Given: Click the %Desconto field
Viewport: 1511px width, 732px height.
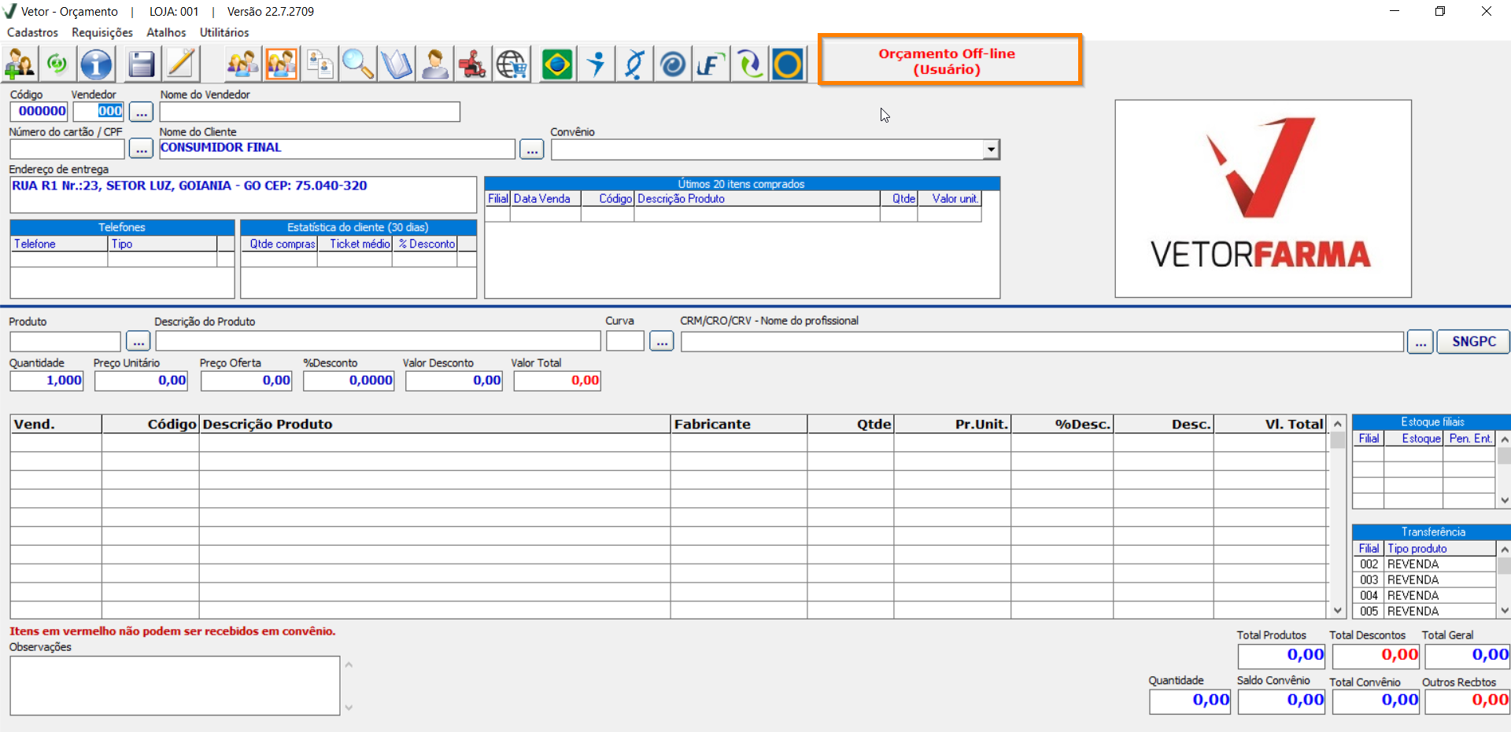Looking at the screenshot, I should point(349,381).
